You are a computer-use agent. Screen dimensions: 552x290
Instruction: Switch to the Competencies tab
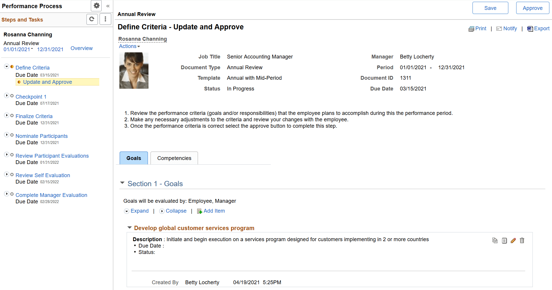[174, 158]
